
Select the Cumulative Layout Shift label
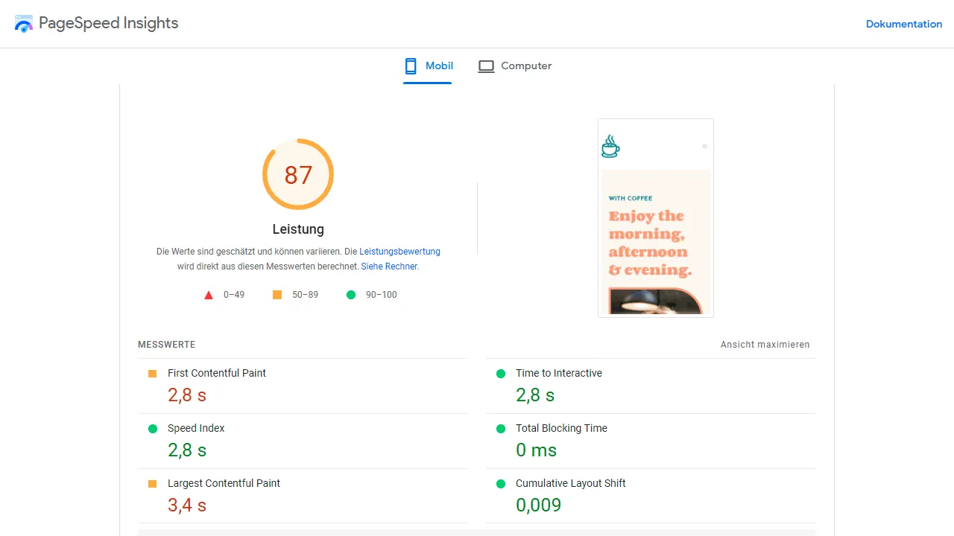tap(571, 483)
